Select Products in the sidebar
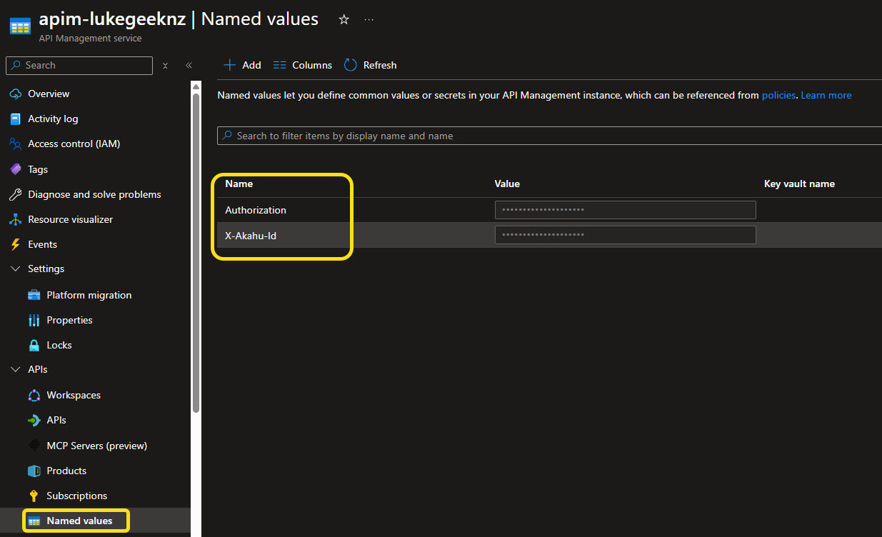Image resolution: width=882 pixels, height=537 pixels. [x=66, y=471]
